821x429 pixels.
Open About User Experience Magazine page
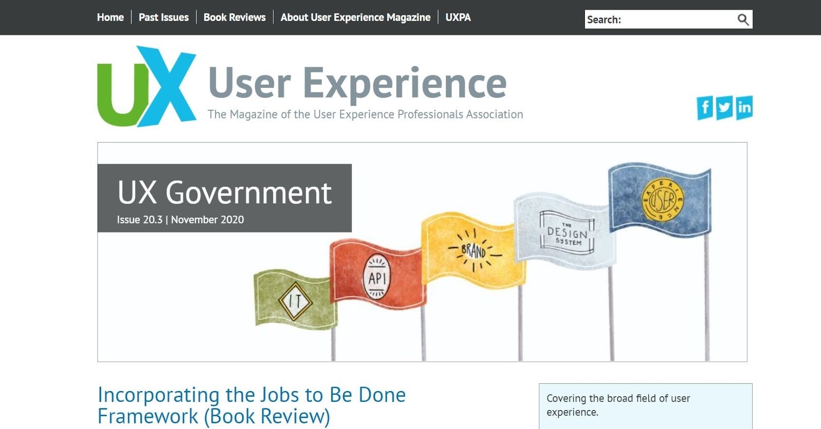[x=356, y=17]
